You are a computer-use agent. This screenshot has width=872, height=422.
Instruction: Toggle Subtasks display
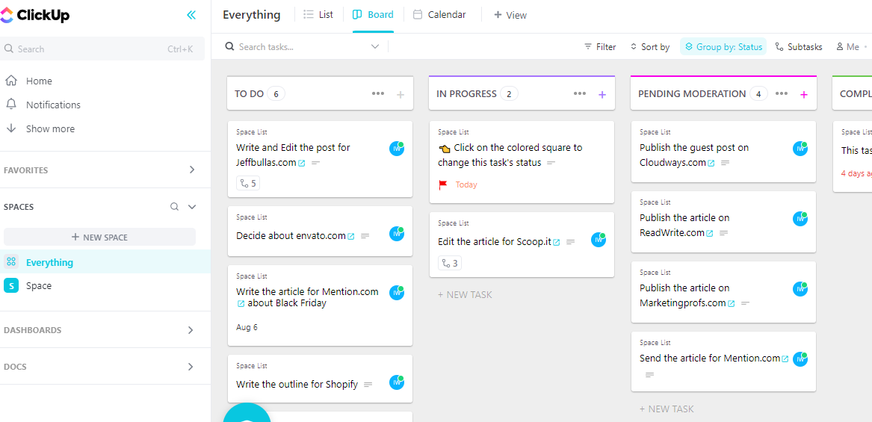(x=799, y=47)
